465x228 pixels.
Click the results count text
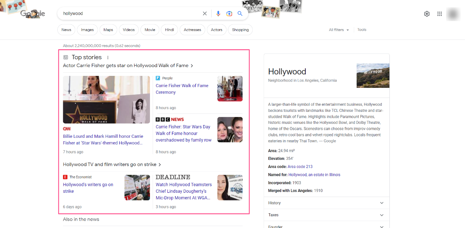click(102, 46)
